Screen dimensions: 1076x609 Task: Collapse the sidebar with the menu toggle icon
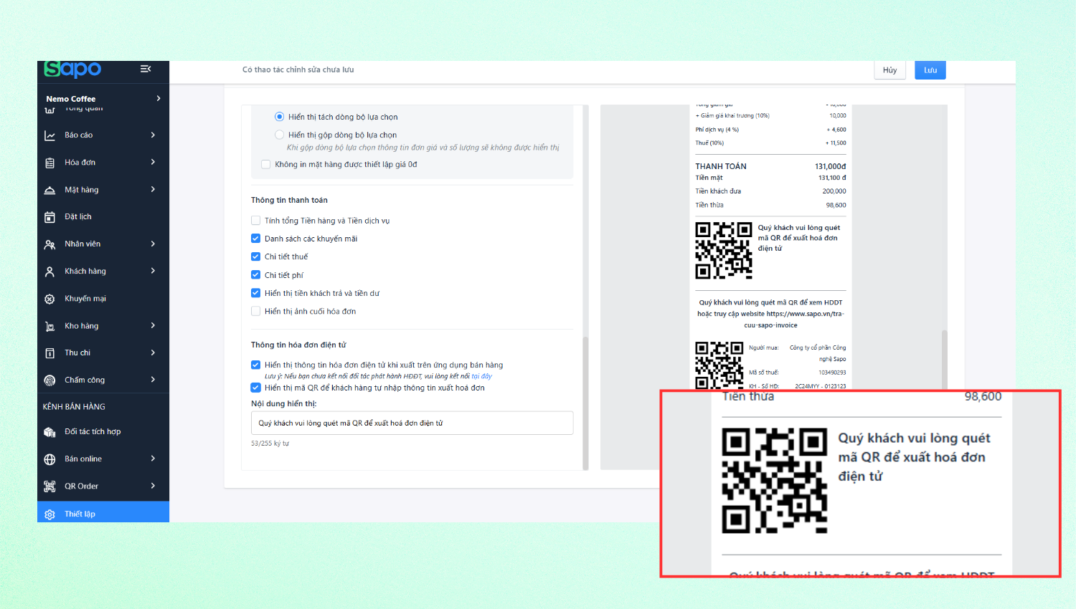pos(146,69)
